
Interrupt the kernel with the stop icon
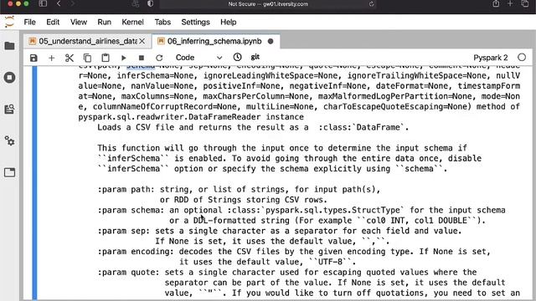click(x=142, y=58)
